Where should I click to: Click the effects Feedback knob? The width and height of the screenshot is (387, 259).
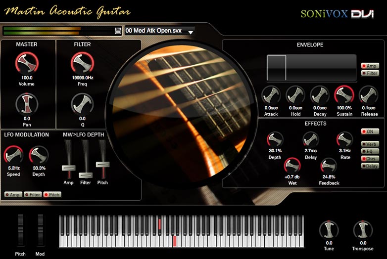click(x=329, y=166)
